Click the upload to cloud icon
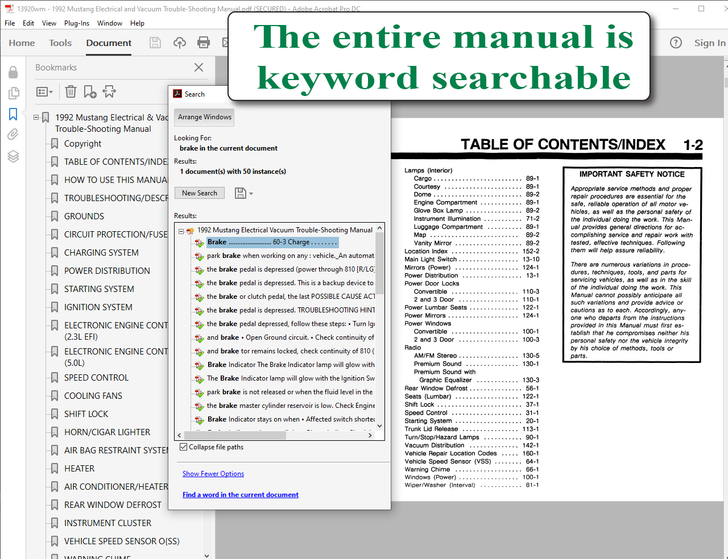Screen dimensions: 728x559 [180, 43]
